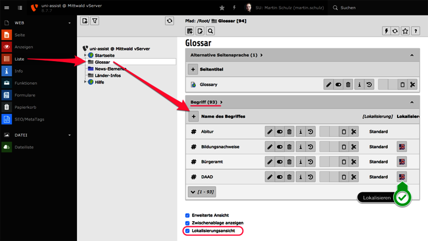
Task: Open the help question mark icon
Action: [x=416, y=31]
